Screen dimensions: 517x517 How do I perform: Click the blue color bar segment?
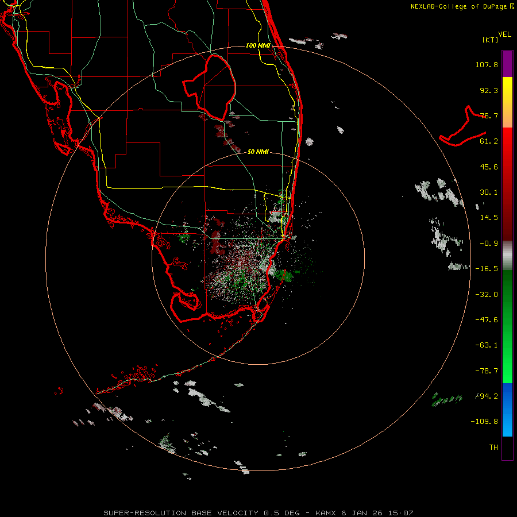507,410
